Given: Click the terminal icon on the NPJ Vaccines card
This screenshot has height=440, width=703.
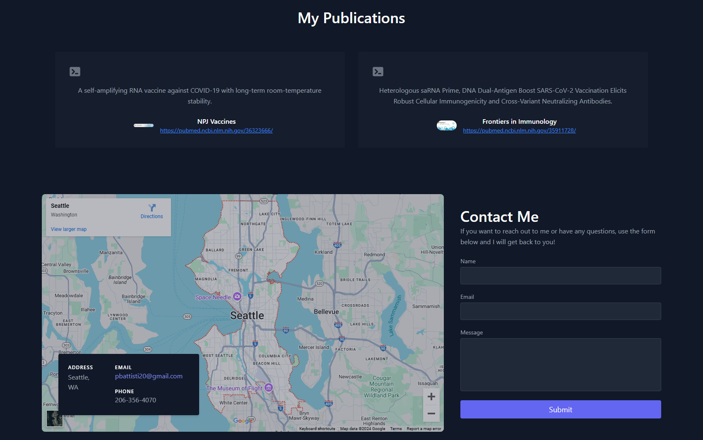Looking at the screenshot, I should coord(75,71).
